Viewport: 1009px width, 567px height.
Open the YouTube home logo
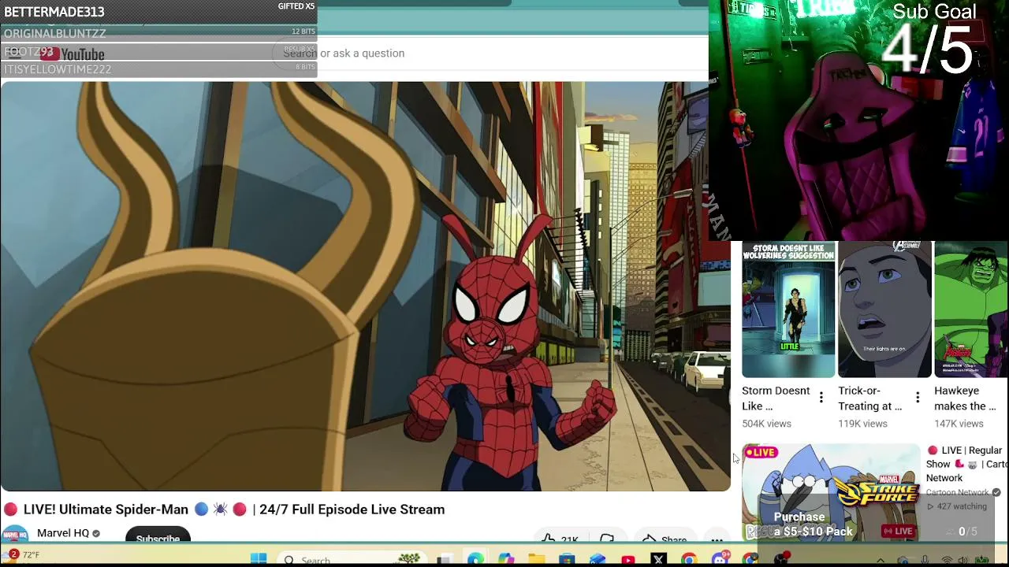72,54
